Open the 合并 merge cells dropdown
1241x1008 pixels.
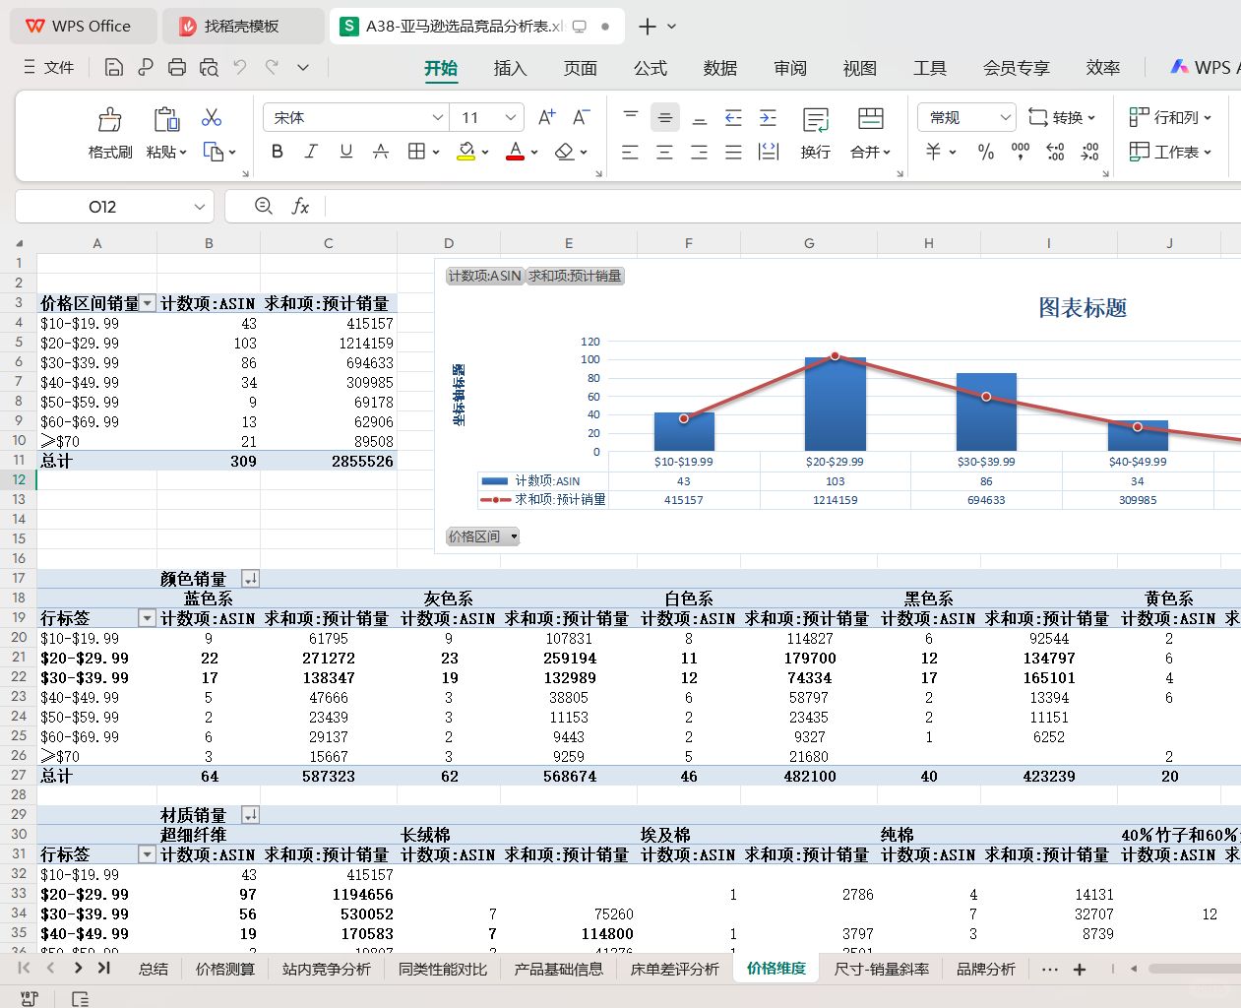(x=870, y=153)
